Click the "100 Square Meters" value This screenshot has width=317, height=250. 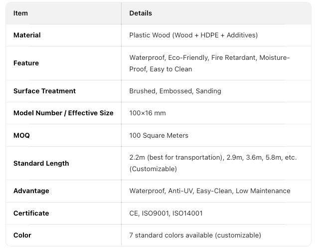pyautogui.click(x=158, y=135)
